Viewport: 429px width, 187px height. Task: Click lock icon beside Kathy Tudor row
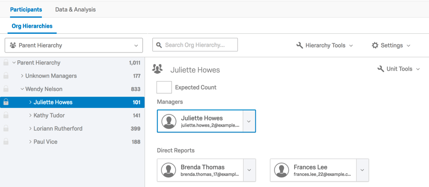coord(6,115)
